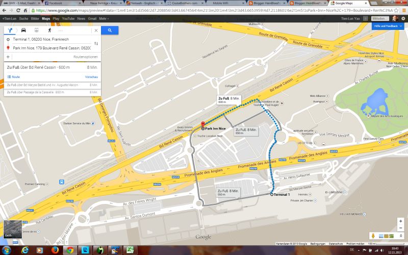Open News in Google bar
This screenshot has width=408, height=255.
point(81,19)
